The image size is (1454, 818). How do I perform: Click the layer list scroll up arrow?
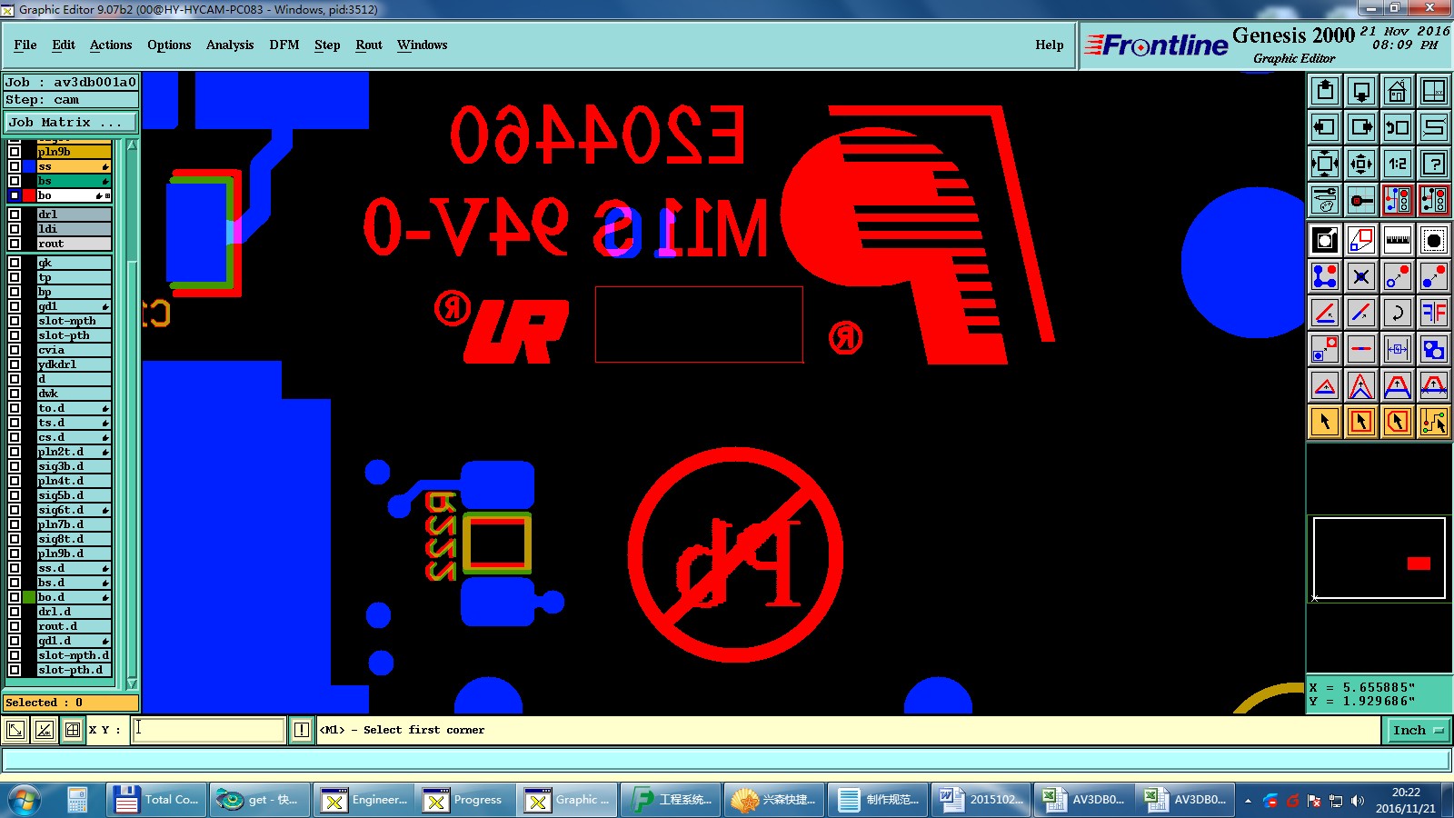click(133, 145)
